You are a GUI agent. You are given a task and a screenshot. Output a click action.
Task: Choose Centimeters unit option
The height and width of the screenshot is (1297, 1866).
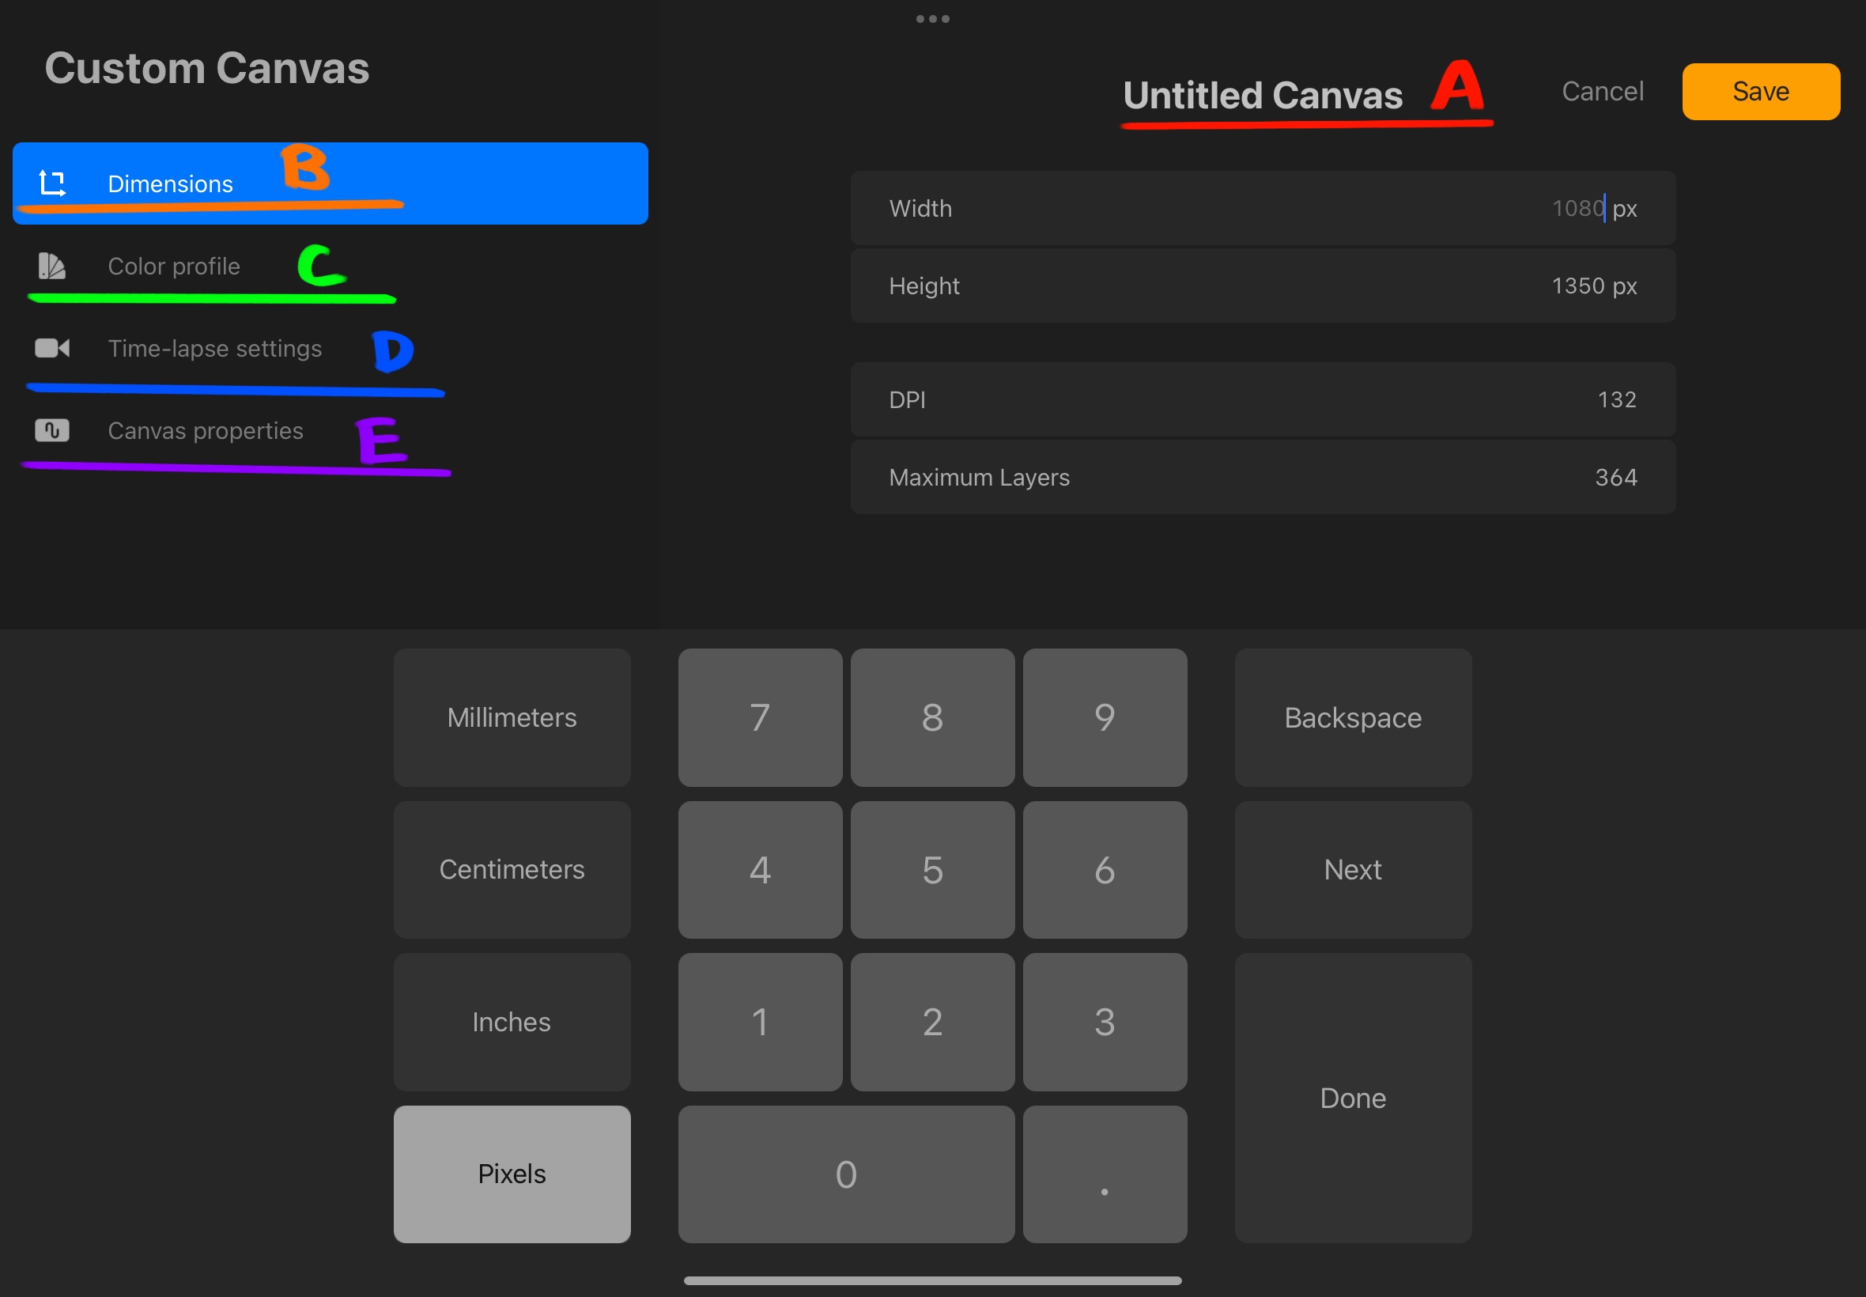coord(512,869)
